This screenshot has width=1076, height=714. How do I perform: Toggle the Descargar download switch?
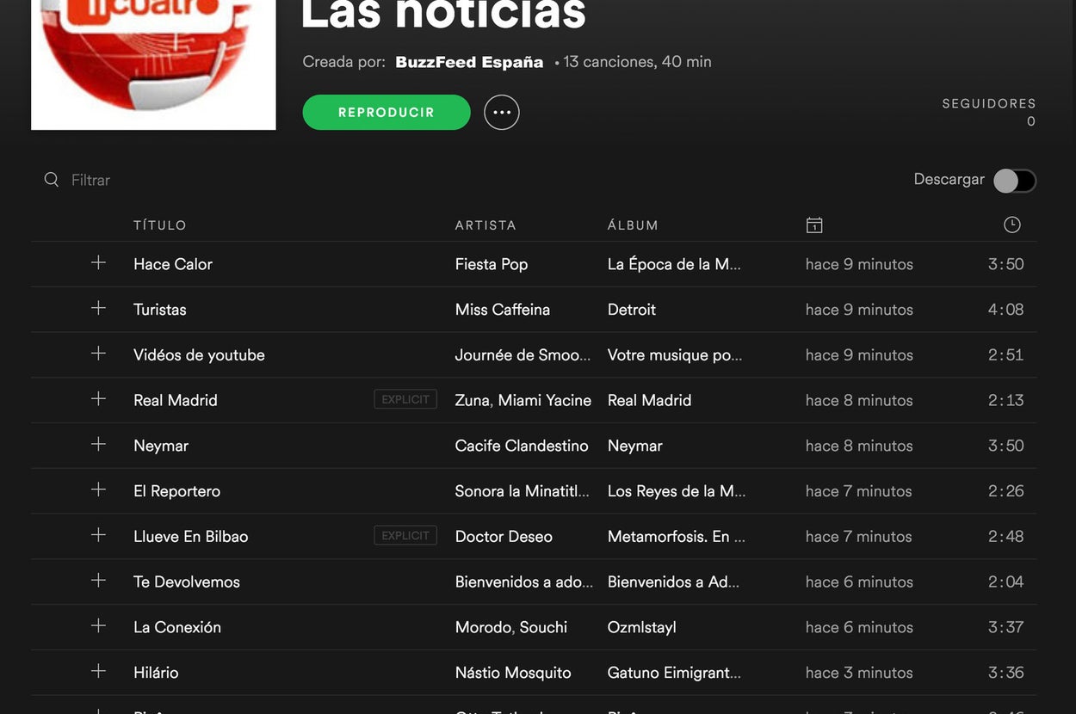tap(1015, 181)
